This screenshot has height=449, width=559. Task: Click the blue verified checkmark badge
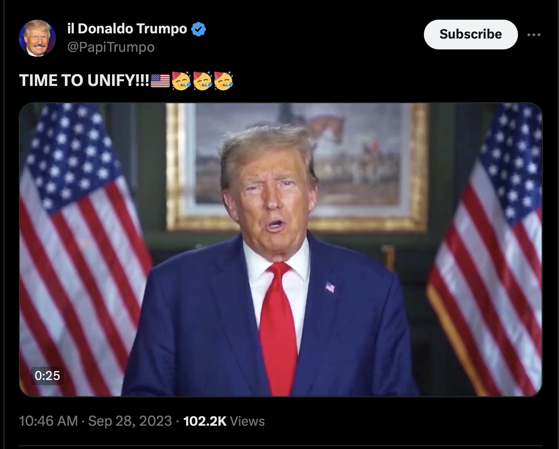[x=198, y=29]
